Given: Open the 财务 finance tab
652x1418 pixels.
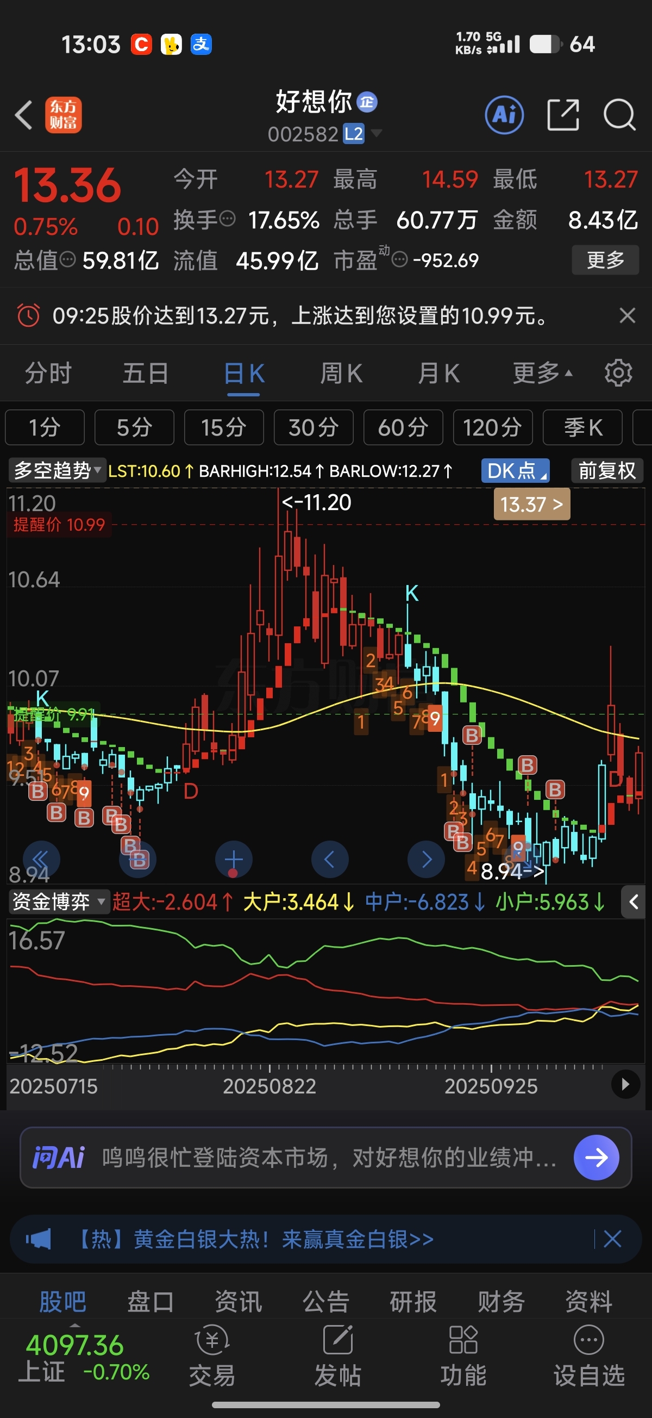Looking at the screenshot, I should (x=501, y=1302).
